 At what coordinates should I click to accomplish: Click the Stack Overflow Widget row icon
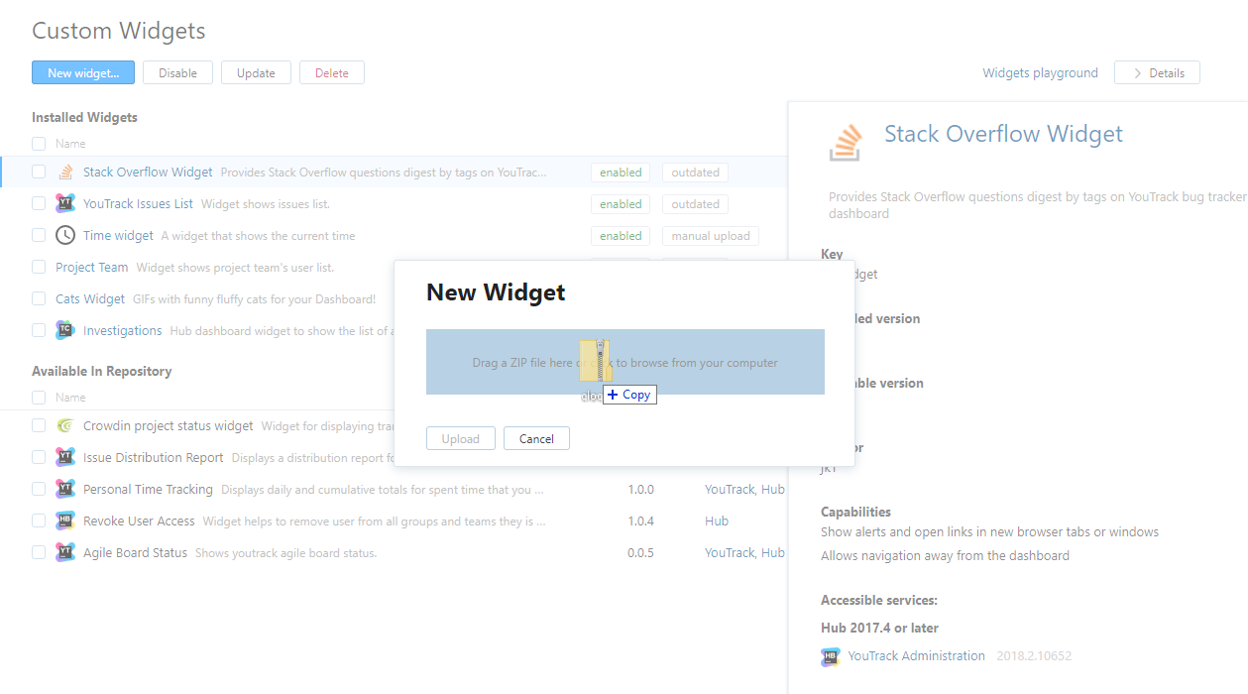click(x=65, y=173)
